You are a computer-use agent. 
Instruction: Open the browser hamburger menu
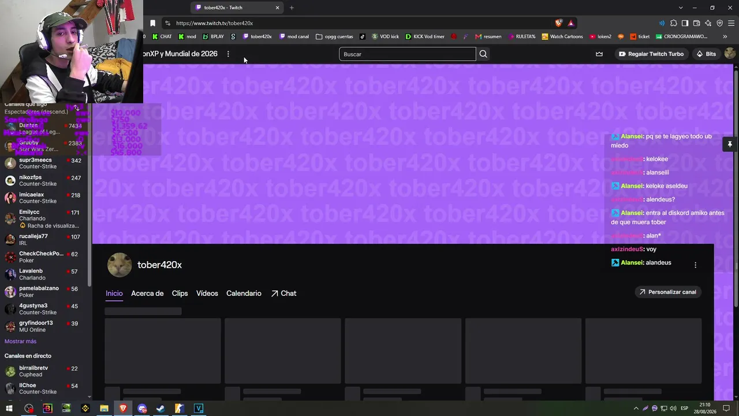[x=731, y=23]
